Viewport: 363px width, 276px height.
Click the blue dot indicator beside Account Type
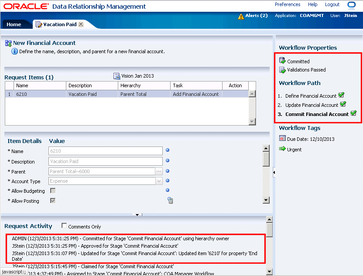168,181
